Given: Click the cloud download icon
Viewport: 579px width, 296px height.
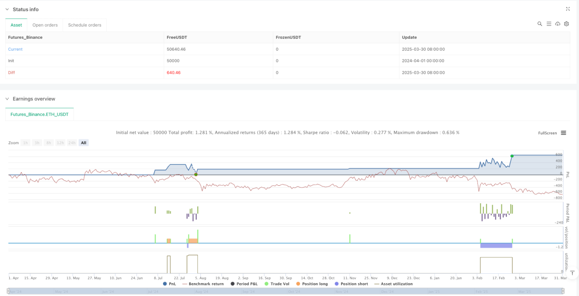Looking at the screenshot, I should coord(558,24).
